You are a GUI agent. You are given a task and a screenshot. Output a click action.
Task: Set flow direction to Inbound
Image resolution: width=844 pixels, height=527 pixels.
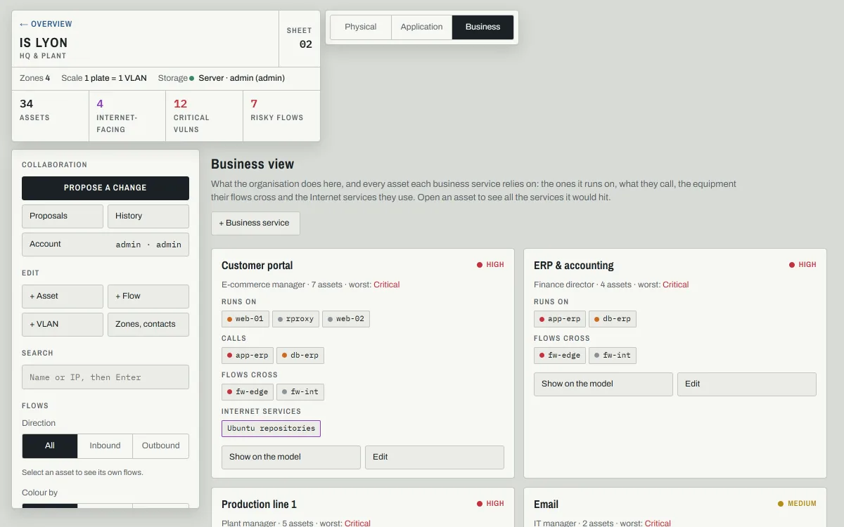pos(105,446)
